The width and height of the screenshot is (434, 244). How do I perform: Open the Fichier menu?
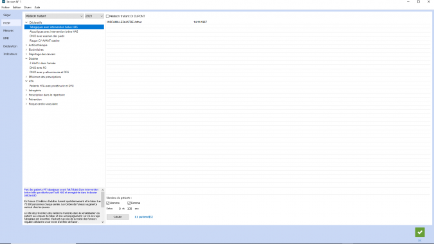click(x=5, y=8)
